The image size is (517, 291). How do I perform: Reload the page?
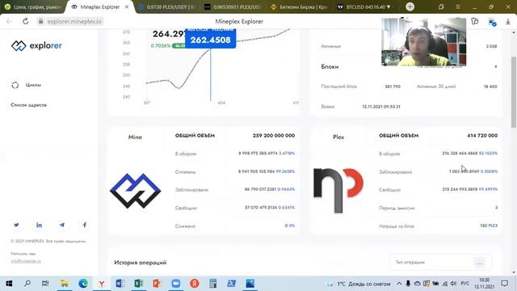(25, 22)
